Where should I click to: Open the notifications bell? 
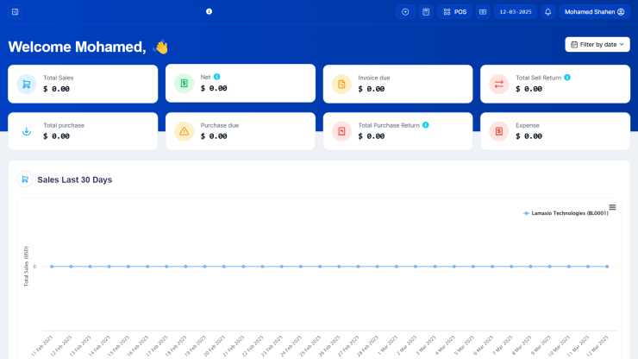(x=548, y=12)
